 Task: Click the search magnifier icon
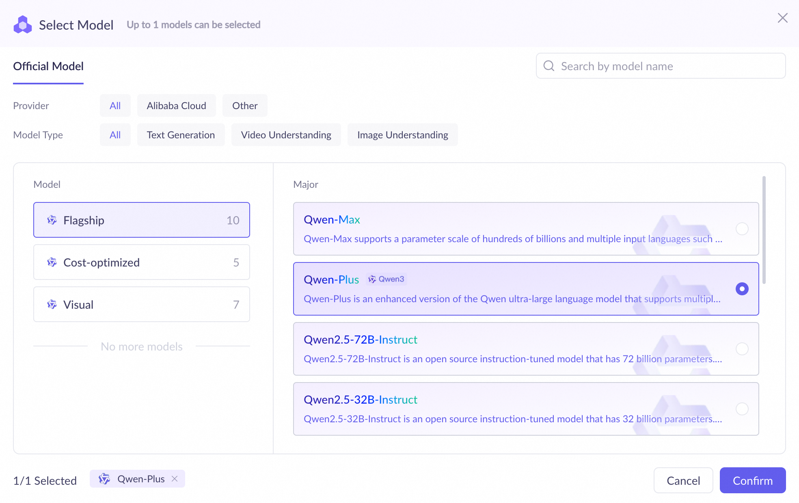coord(549,66)
